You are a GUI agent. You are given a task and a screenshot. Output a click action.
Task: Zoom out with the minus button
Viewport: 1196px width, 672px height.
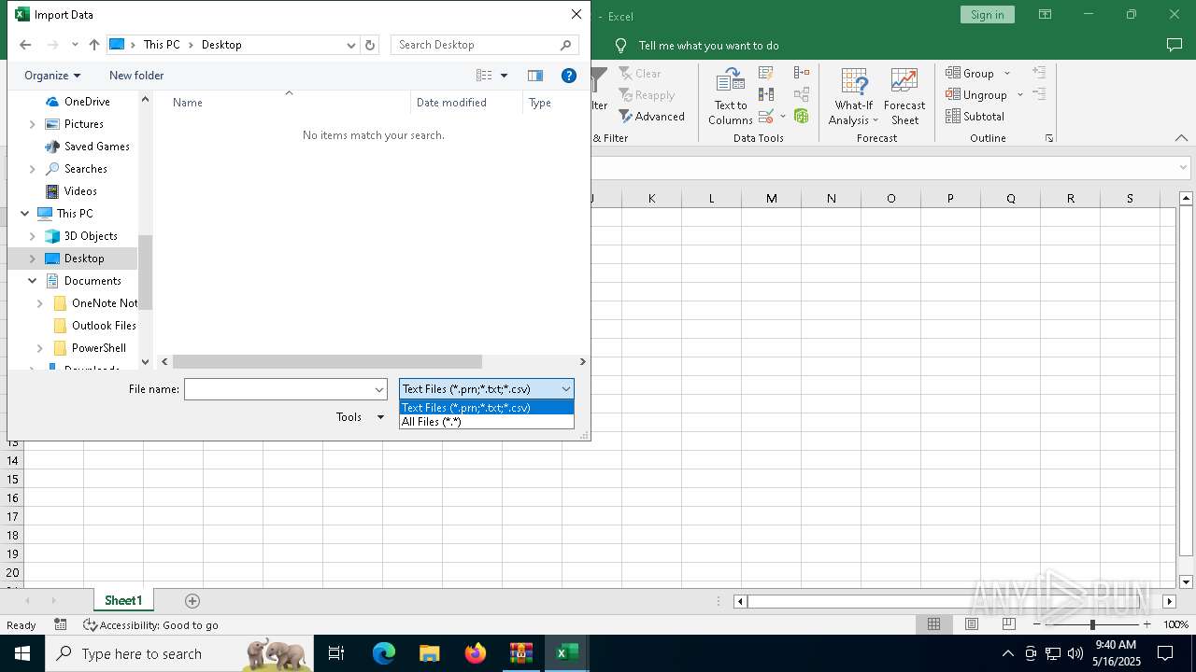pyautogui.click(x=1037, y=624)
